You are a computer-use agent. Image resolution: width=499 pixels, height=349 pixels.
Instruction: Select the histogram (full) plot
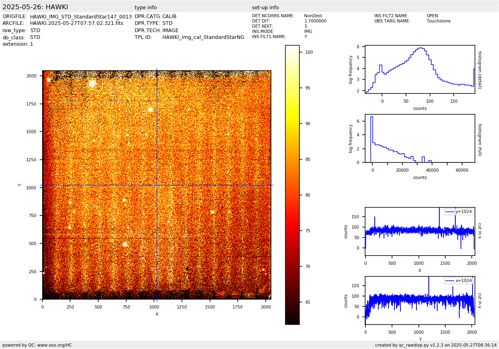[420, 138]
